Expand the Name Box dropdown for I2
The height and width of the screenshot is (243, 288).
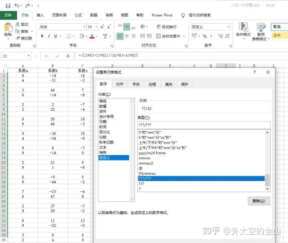pos(29,56)
